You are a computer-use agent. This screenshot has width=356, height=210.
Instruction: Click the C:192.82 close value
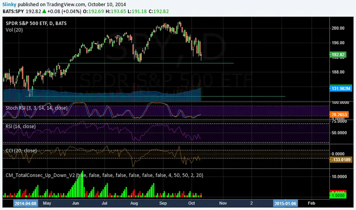tap(159, 11)
